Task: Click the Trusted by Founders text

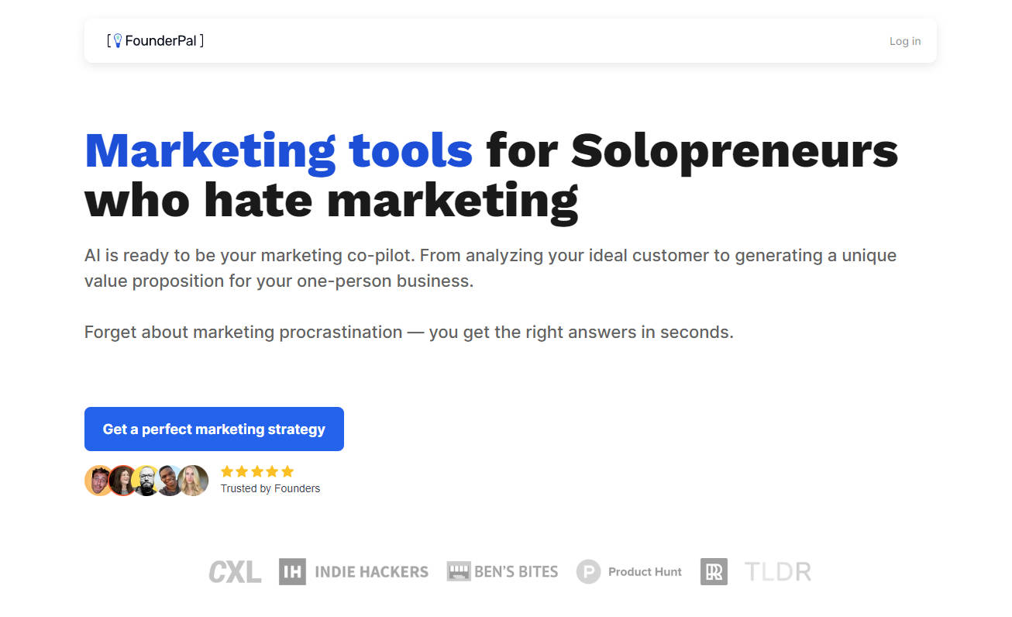Action: coord(270,488)
